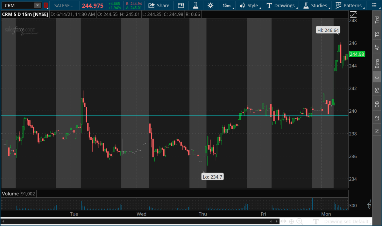
Task: Click the bid price B: 244.94
Action: pyautogui.click(x=134, y=4)
